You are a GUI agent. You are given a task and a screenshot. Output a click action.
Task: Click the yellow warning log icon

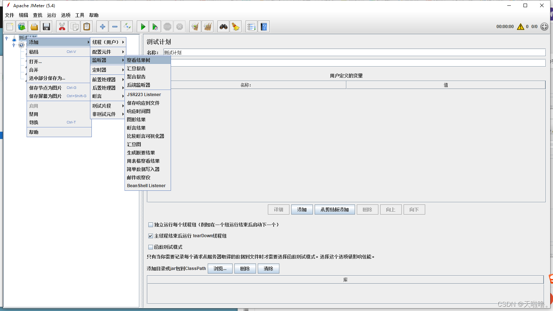(x=521, y=27)
